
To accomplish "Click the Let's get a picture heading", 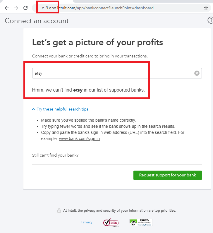I will (97, 42).
